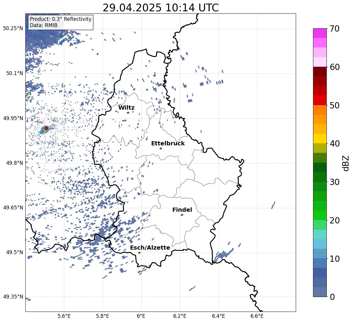Click the 49.8°N latitude label

(x=15, y=163)
